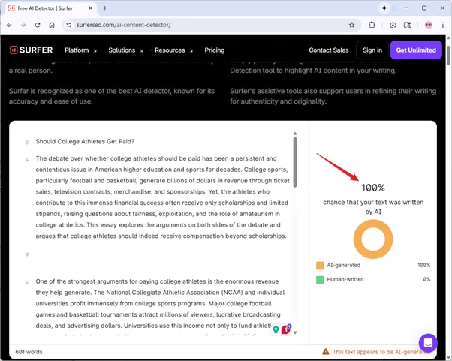452x361 pixels.
Task: Click the red suggestion count badge
Action: click(x=286, y=329)
